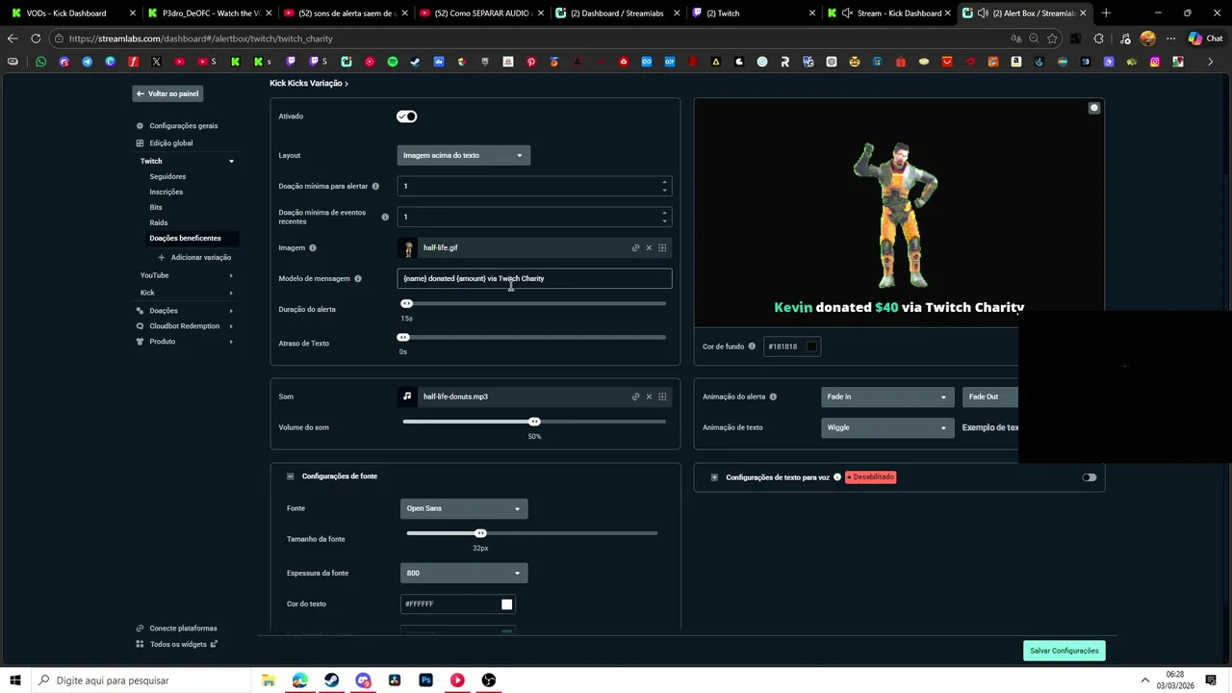Image resolution: width=1232 pixels, height=693 pixels.
Task: Toggle the preview corner button on alert preview
Action: click(x=1094, y=108)
